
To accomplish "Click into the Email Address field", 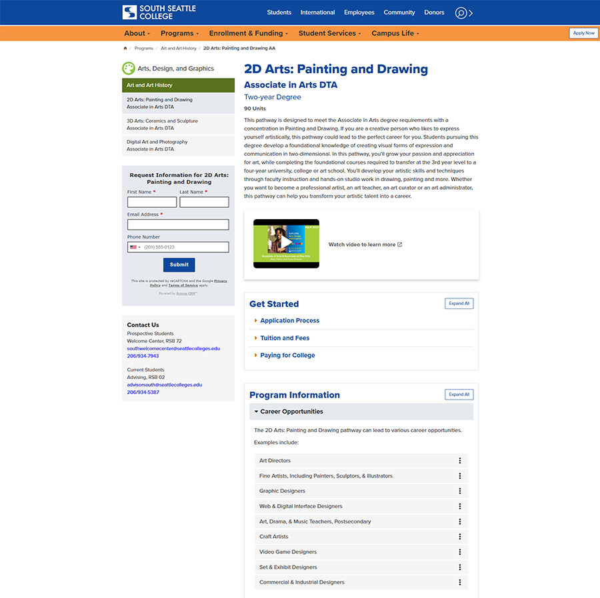I will 178,225.
